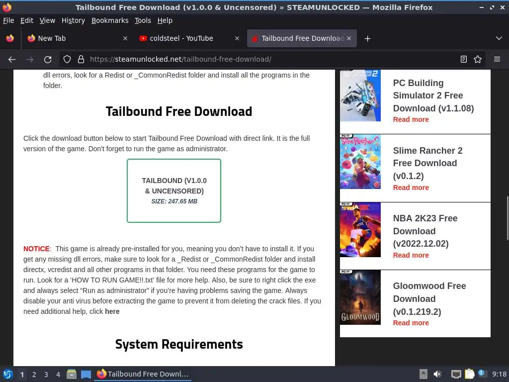List all tabs chevron

(499, 38)
